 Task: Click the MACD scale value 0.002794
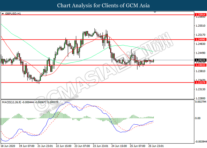click(x=200, y=102)
